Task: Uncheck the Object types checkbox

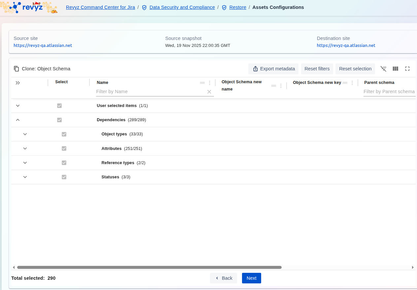Action: pyautogui.click(x=64, y=134)
